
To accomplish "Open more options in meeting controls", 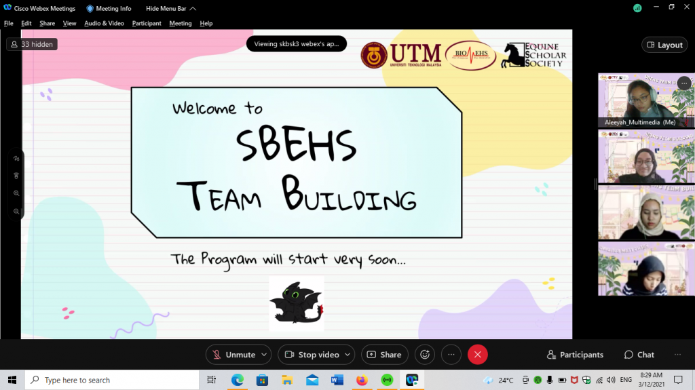I will point(451,354).
